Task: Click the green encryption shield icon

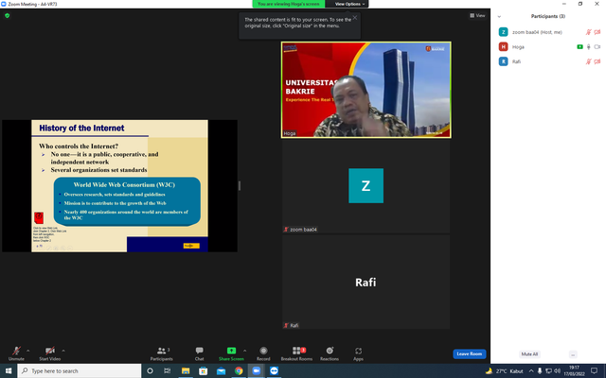Action: point(7,15)
